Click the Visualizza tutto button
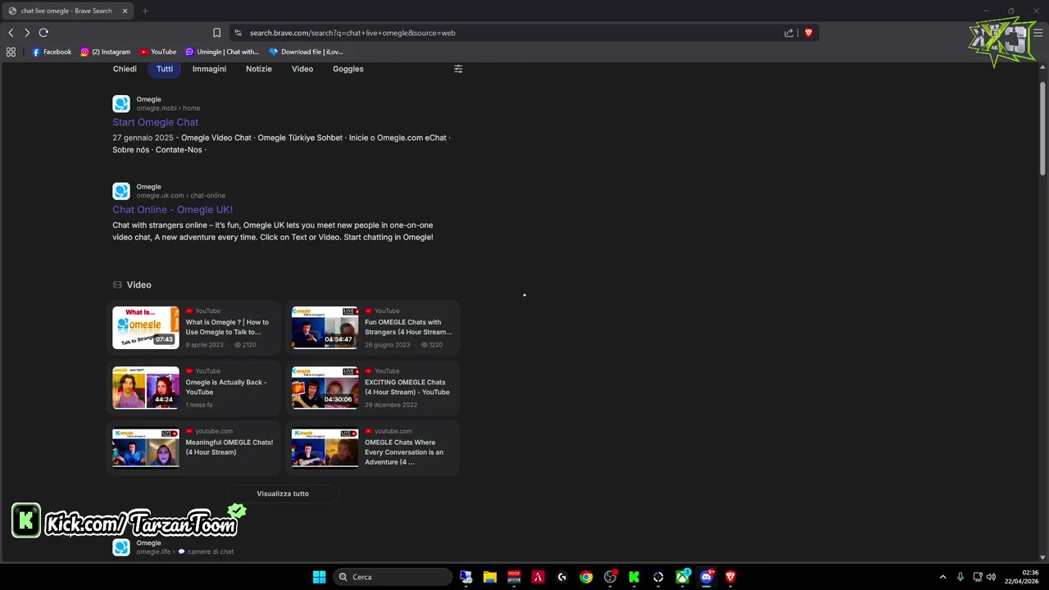The height and width of the screenshot is (590, 1049). pos(283,493)
